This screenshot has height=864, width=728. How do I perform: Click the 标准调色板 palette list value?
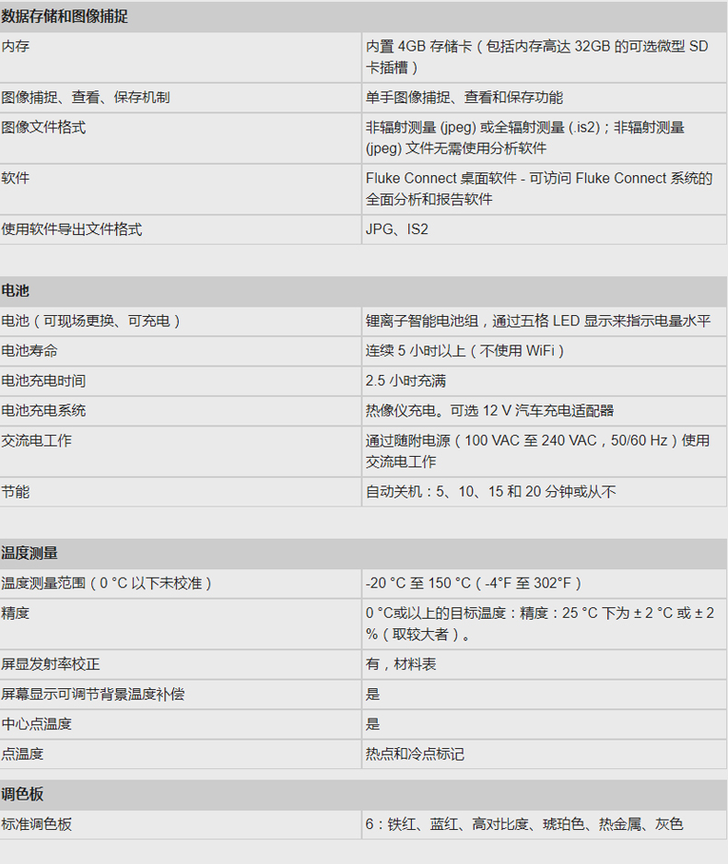tap(524, 824)
